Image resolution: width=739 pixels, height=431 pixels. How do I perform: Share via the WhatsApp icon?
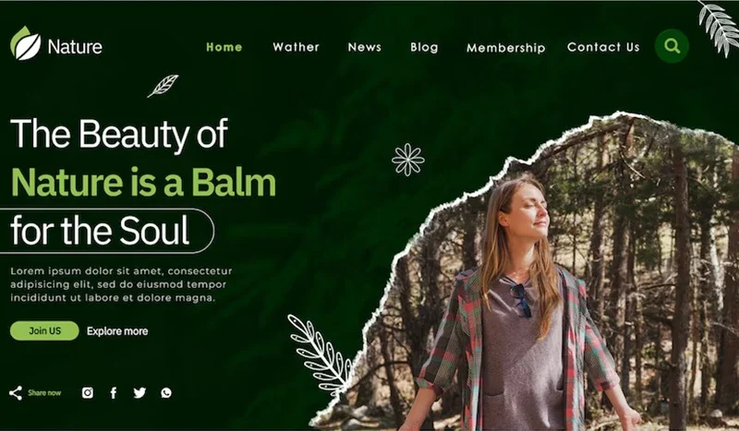pos(166,392)
